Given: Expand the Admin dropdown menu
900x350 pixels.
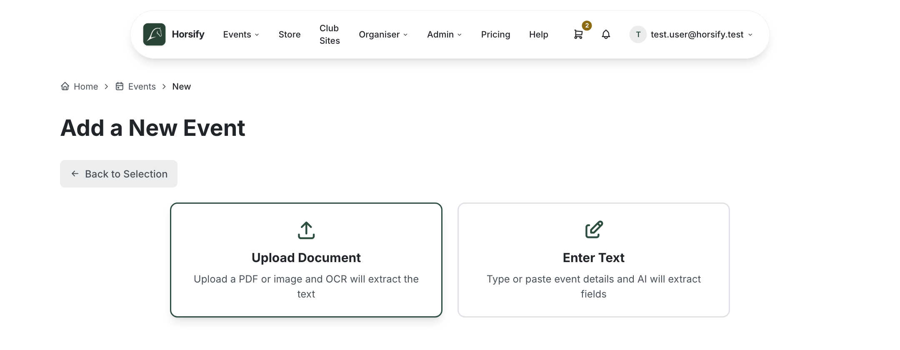Looking at the screenshot, I should pyautogui.click(x=445, y=35).
